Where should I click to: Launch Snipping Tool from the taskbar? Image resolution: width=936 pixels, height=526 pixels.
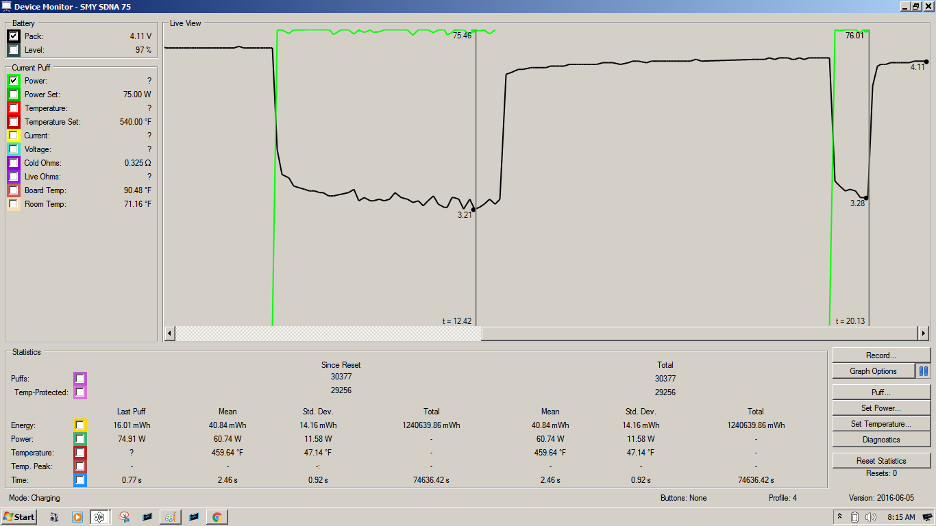point(124,517)
